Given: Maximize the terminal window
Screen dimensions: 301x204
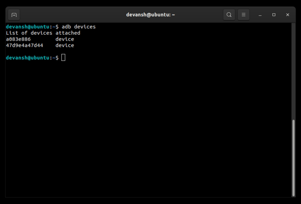Looking at the screenshot, I should point(274,15).
